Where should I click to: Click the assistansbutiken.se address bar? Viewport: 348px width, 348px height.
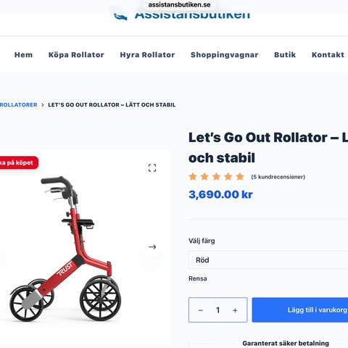point(179,4)
